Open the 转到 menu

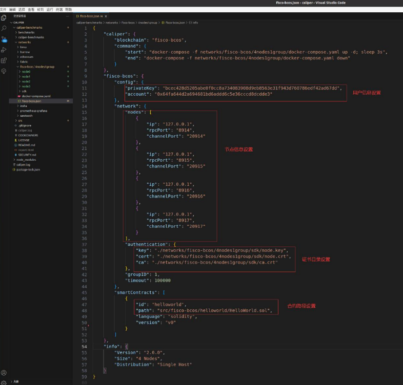coord(41,10)
